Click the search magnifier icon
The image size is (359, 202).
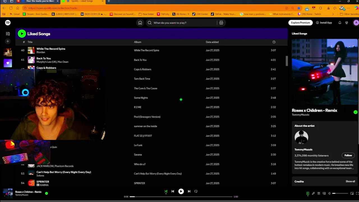coord(149,23)
